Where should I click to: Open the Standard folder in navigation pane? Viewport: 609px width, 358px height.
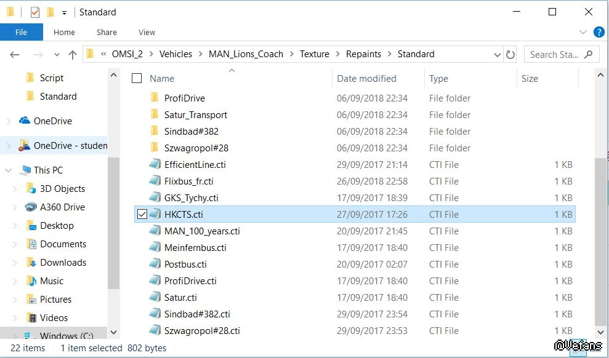[x=58, y=96]
